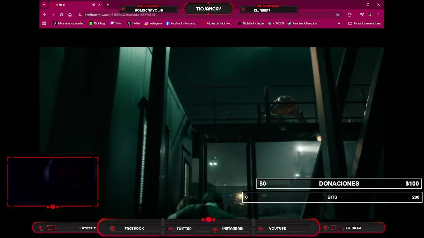Open the browser home page
Viewport: 424px width, 238px height.
click(70, 15)
